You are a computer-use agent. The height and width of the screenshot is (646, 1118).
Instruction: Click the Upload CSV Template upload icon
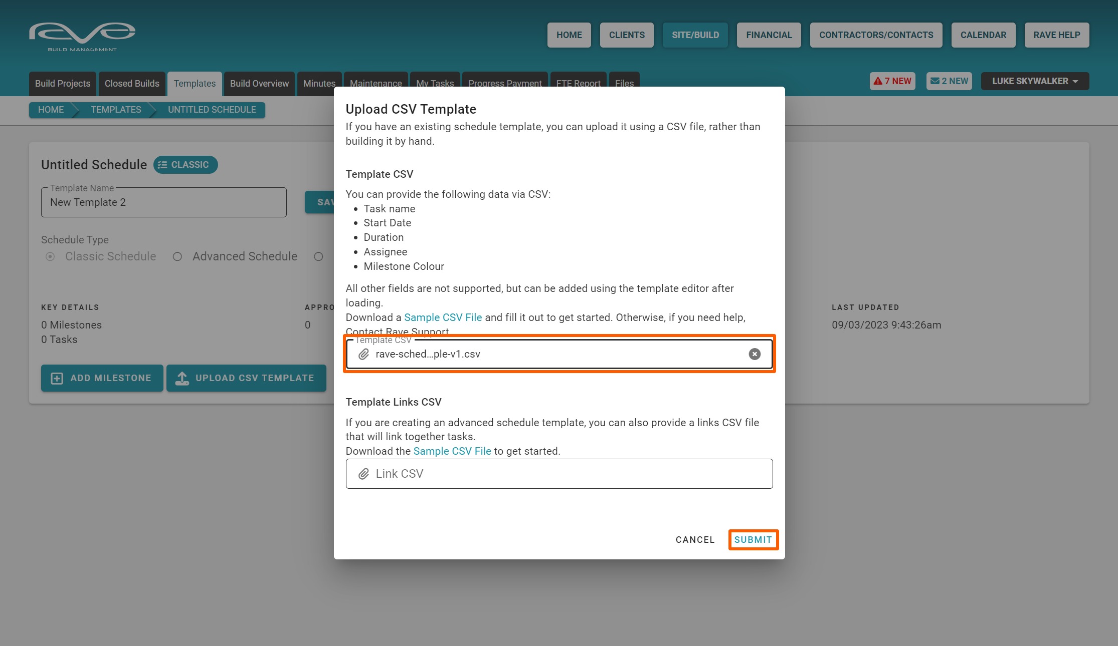(x=182, y=378)
